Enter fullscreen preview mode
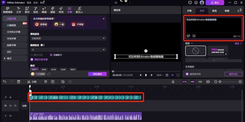The height and width of the screenshot is (122, 245). (x=178, y=75)
